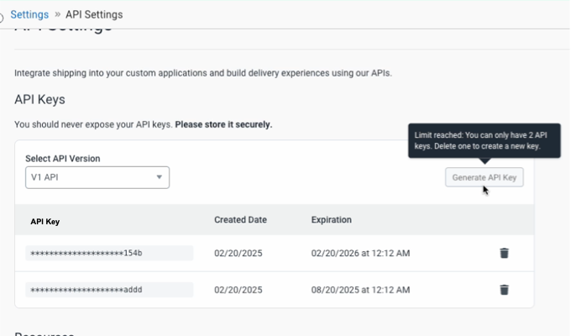
Task: Click the Expiration column header
Action: click(x=331, y=220)
